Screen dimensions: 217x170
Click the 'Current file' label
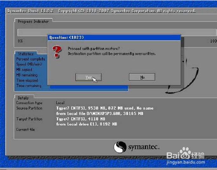pos(25,129)
